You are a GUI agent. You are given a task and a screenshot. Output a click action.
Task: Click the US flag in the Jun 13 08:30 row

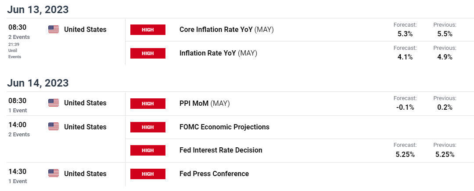(54, 29)
